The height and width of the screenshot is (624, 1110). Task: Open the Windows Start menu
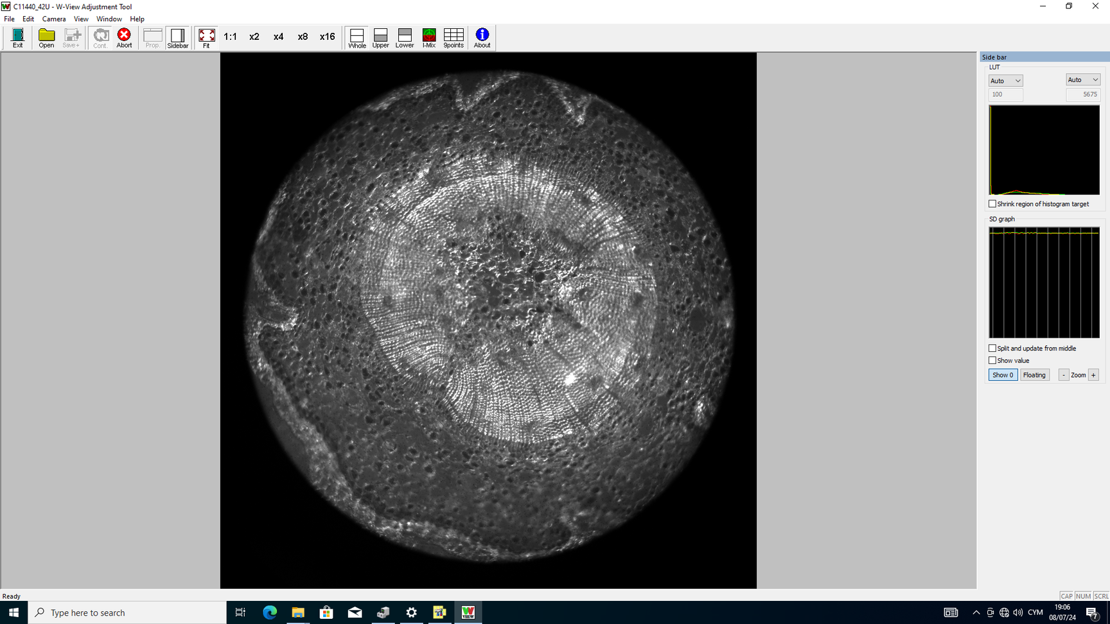coord(13,612)
